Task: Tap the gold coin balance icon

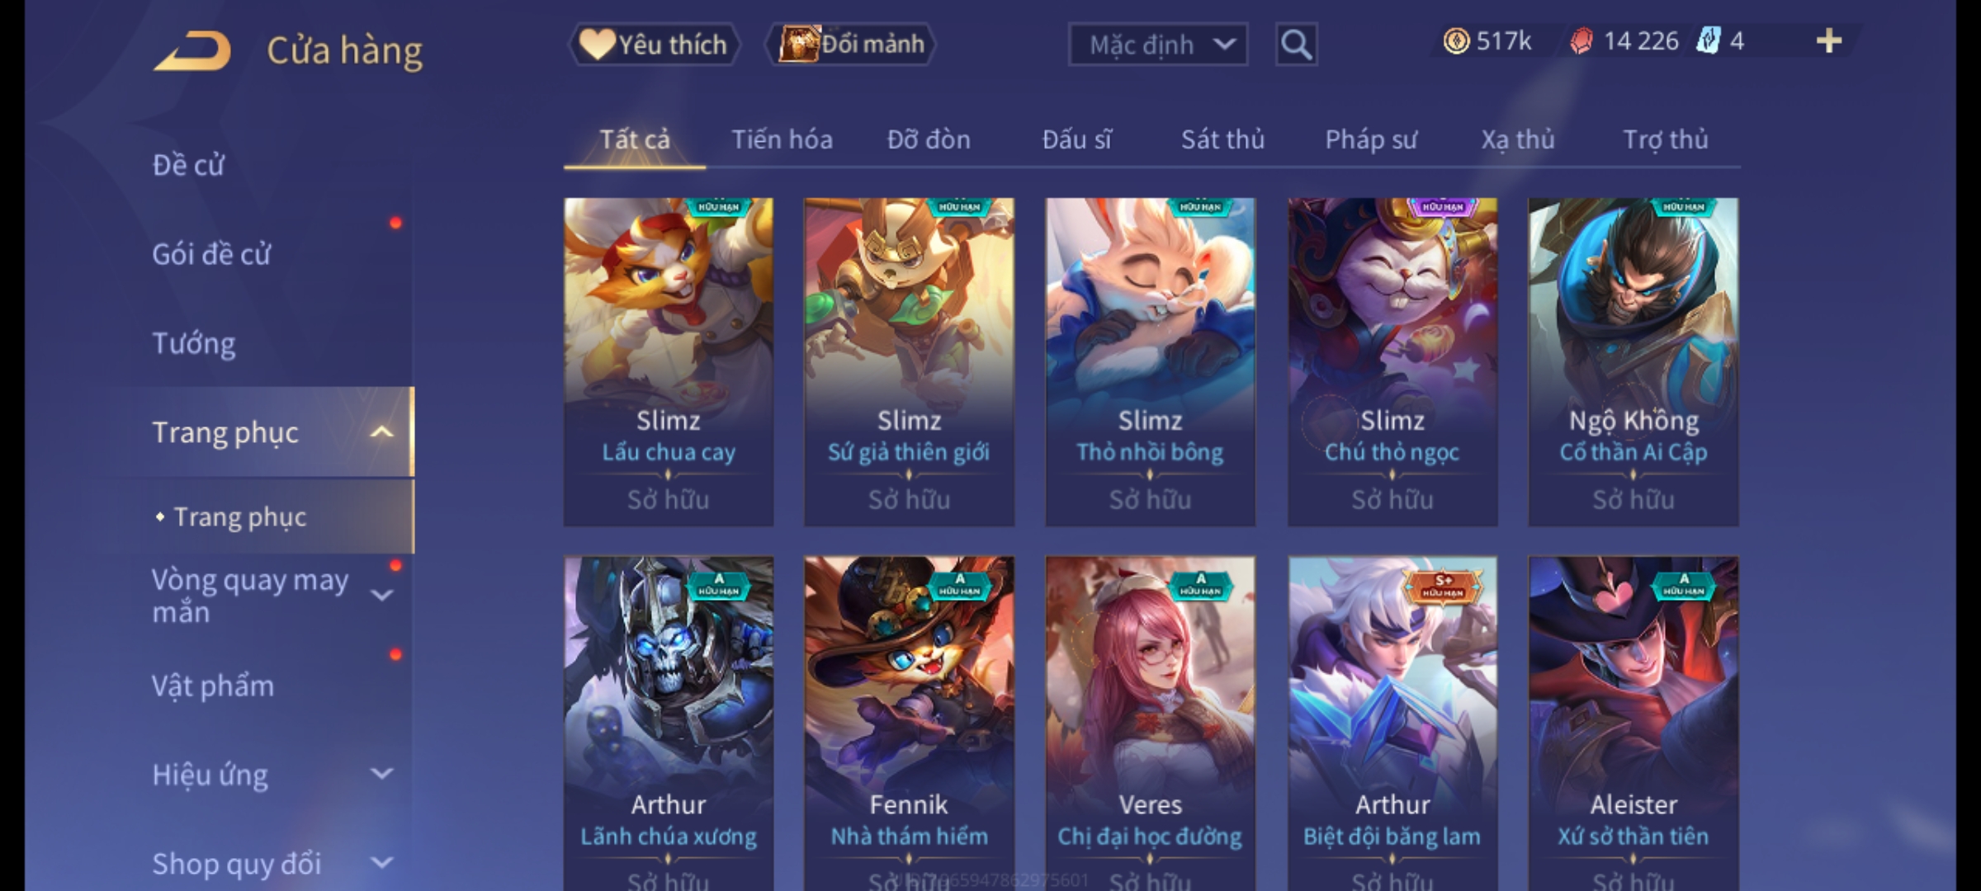Action: 1456,41
